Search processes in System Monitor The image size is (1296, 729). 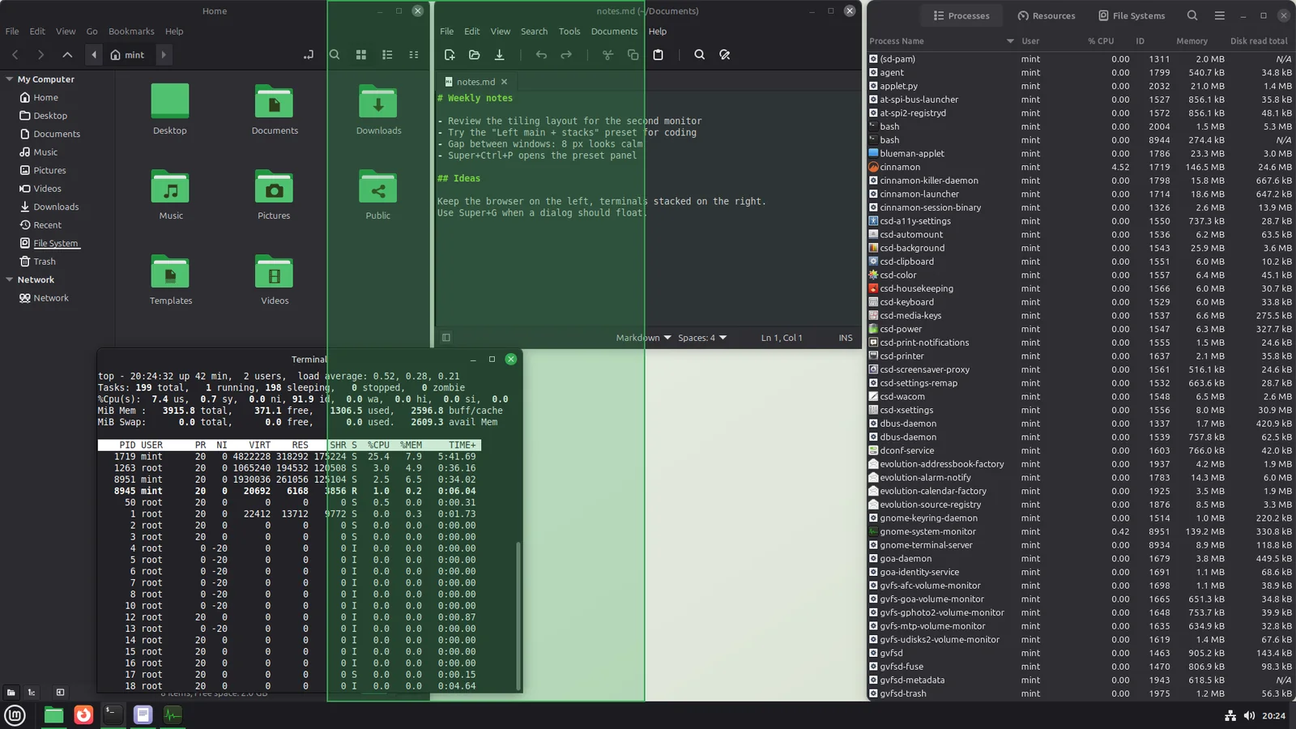coord(1192,15)
